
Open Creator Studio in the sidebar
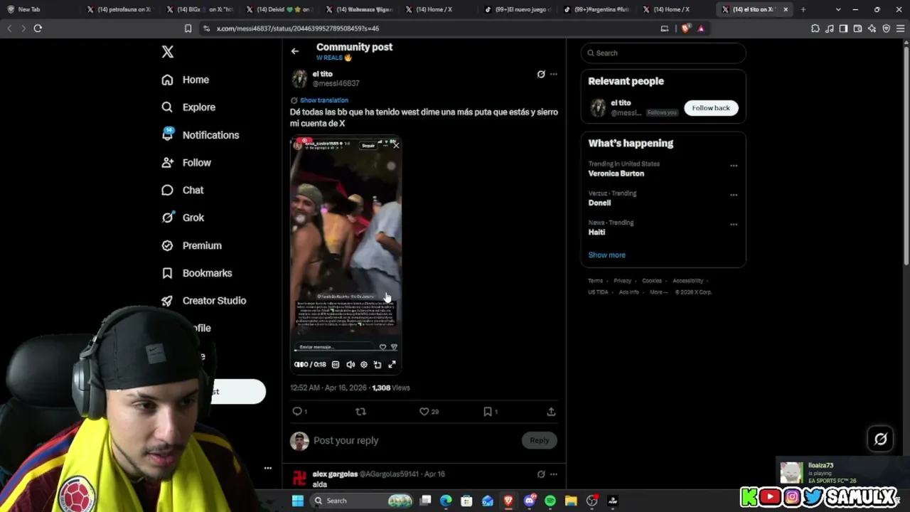point(204,301)
